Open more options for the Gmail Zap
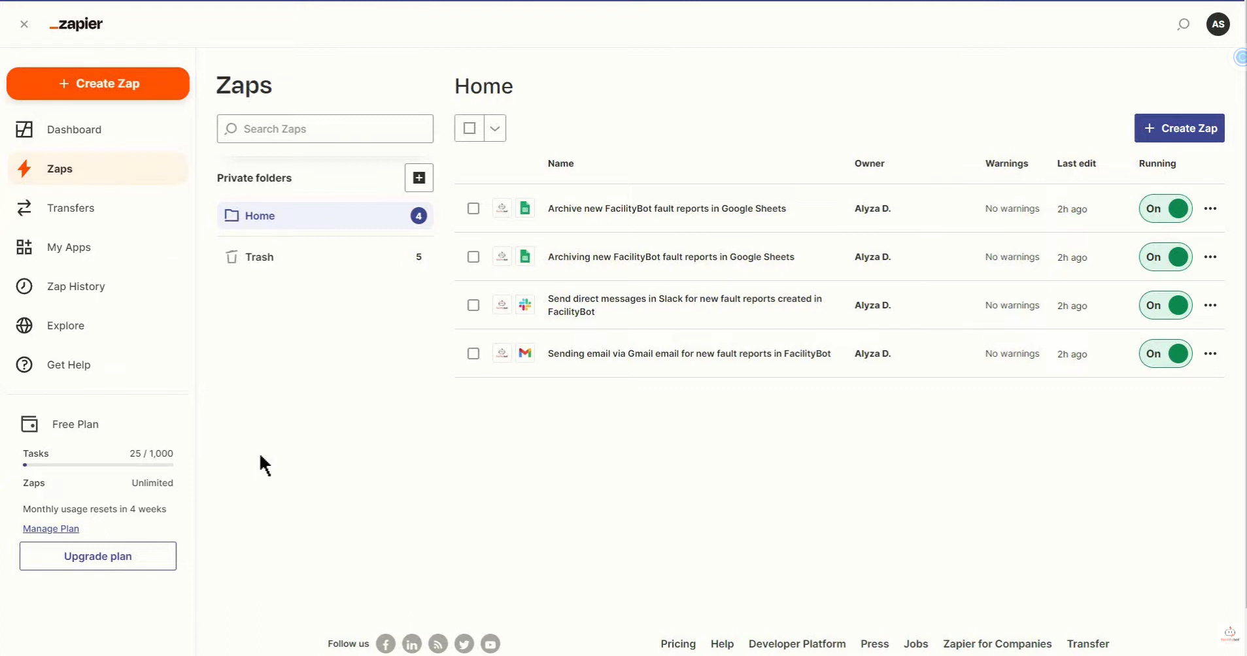Viewport: 1247px width, 656px height. click(1210, 353)
